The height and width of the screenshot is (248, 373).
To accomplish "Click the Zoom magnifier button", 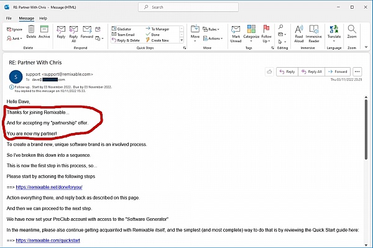I will [352, 32].
